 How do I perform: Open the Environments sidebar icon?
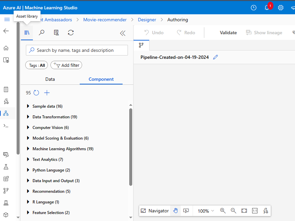click(x=6, y=203)
